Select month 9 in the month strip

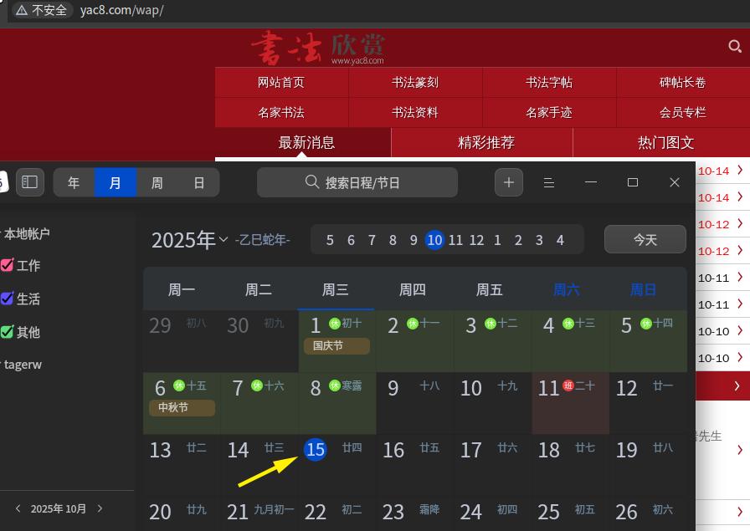(x=414, y=240)
